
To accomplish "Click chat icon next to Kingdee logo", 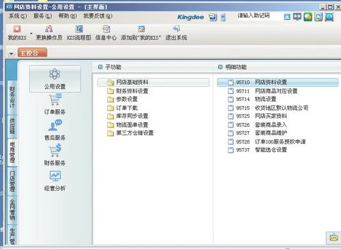I will (213, 17).
